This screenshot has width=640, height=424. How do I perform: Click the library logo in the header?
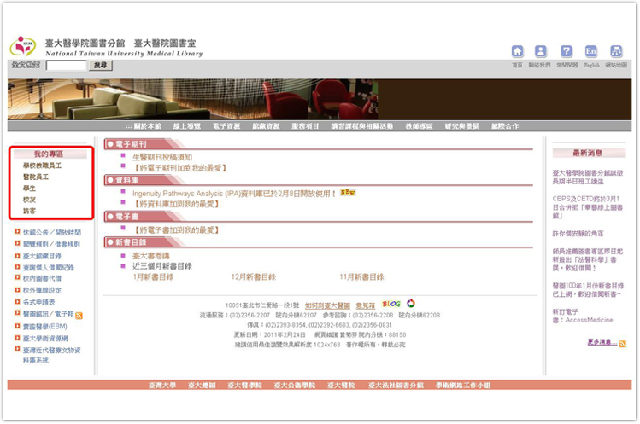coord(23,46)
